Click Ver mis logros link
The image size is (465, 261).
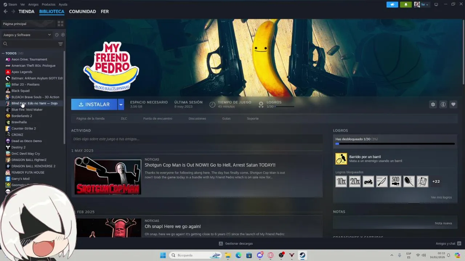pos(441,197)
